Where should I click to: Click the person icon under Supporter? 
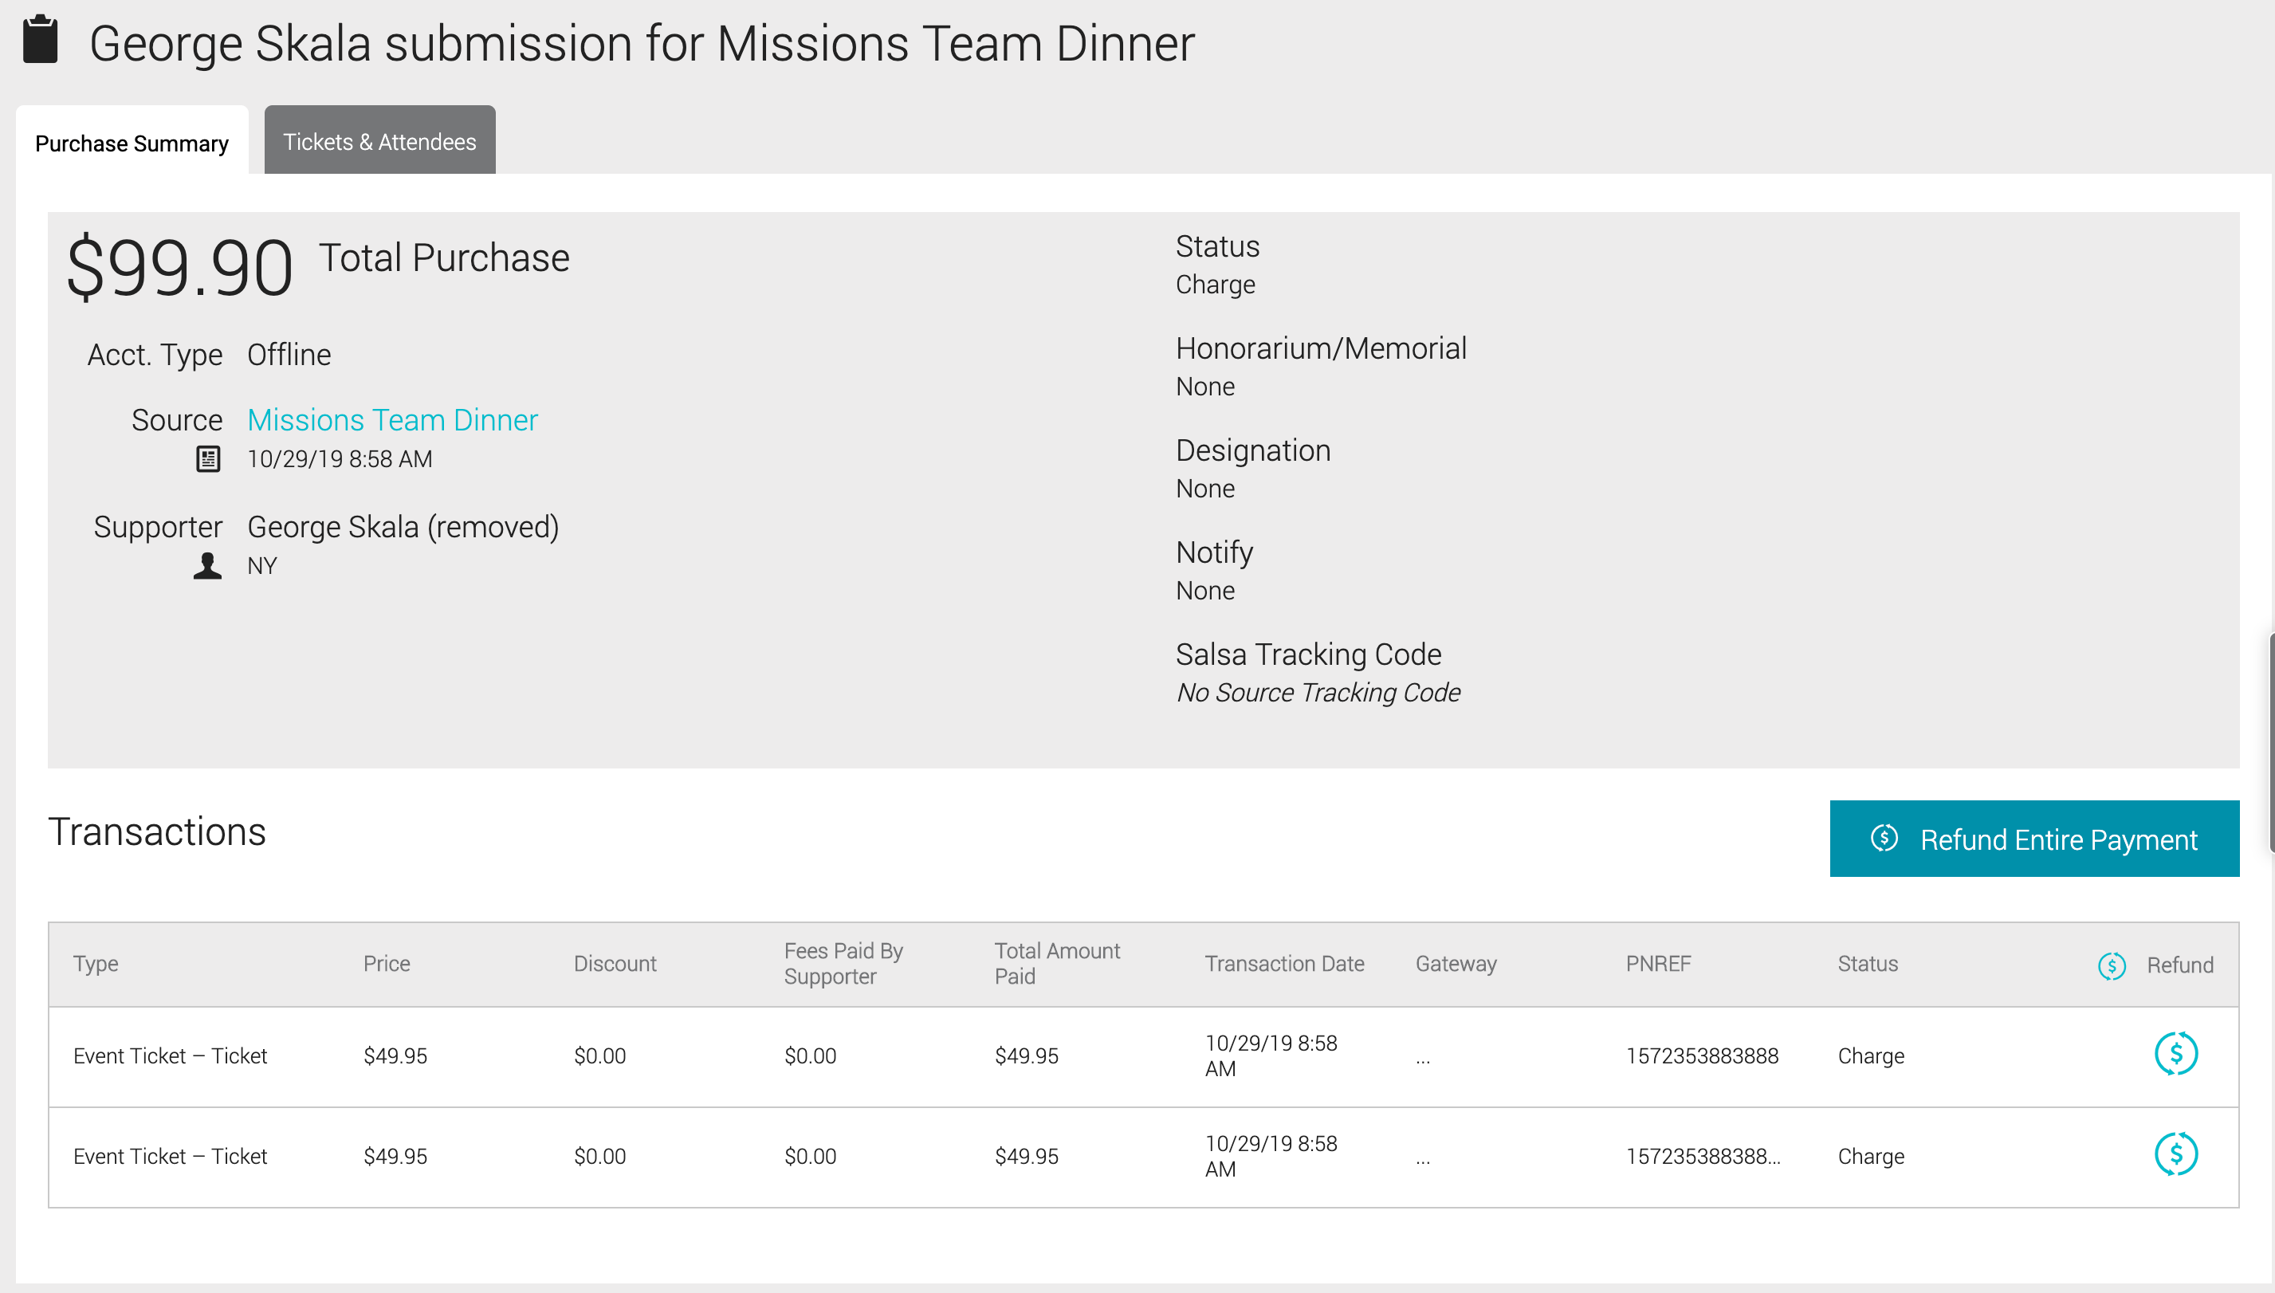click(208, 566)
